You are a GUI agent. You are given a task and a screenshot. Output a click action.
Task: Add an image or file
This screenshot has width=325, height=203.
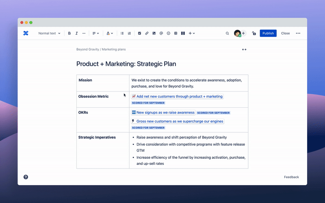pyautogui.click(x=154, y=33)
